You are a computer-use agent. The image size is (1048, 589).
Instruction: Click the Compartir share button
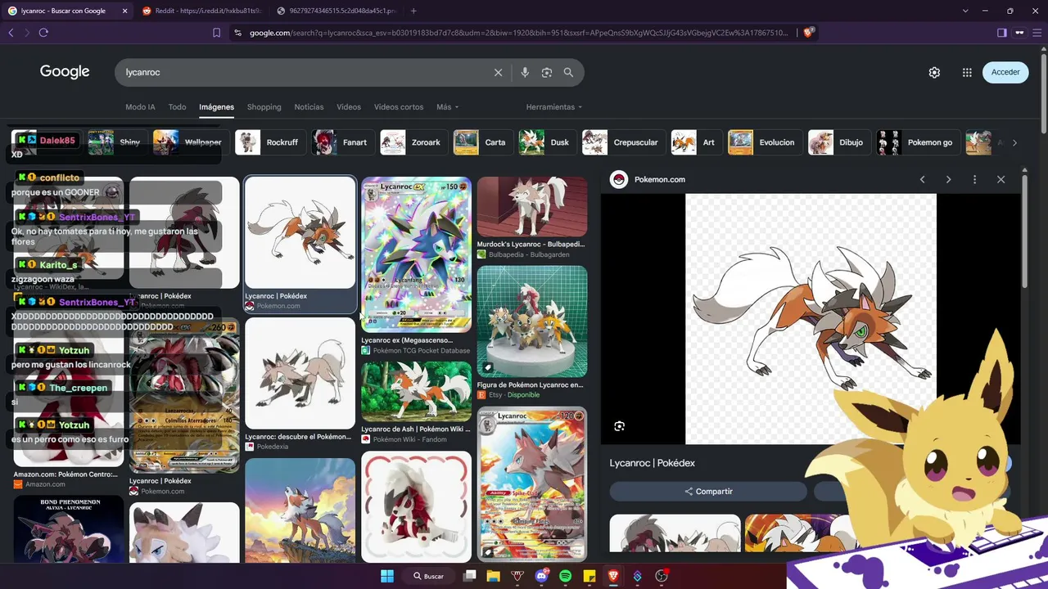click(708, 491)
